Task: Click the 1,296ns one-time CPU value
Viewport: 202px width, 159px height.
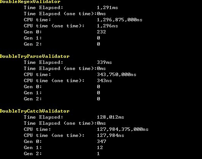Action: coord(107,26)
